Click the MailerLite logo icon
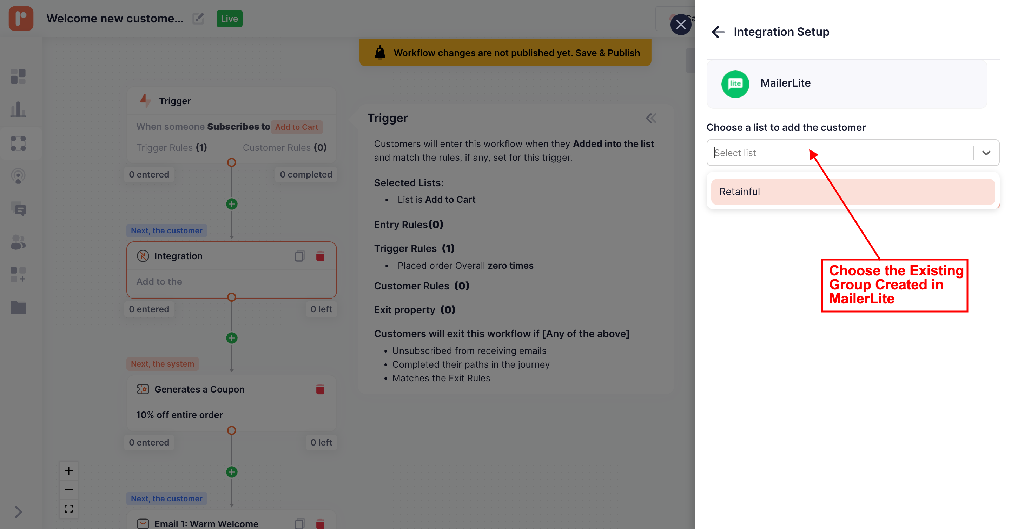 click(735, 83)
